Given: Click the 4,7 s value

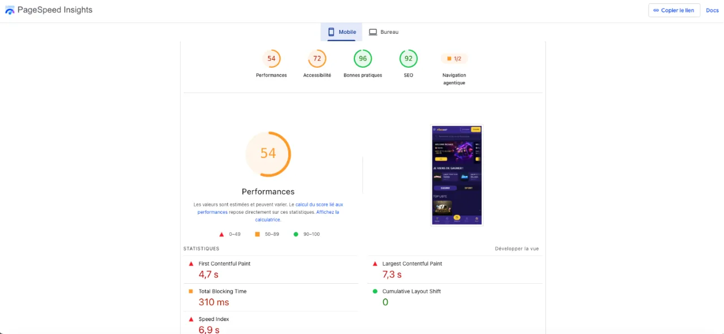Looking at the screenshot, I should click(x=208, y=275).
